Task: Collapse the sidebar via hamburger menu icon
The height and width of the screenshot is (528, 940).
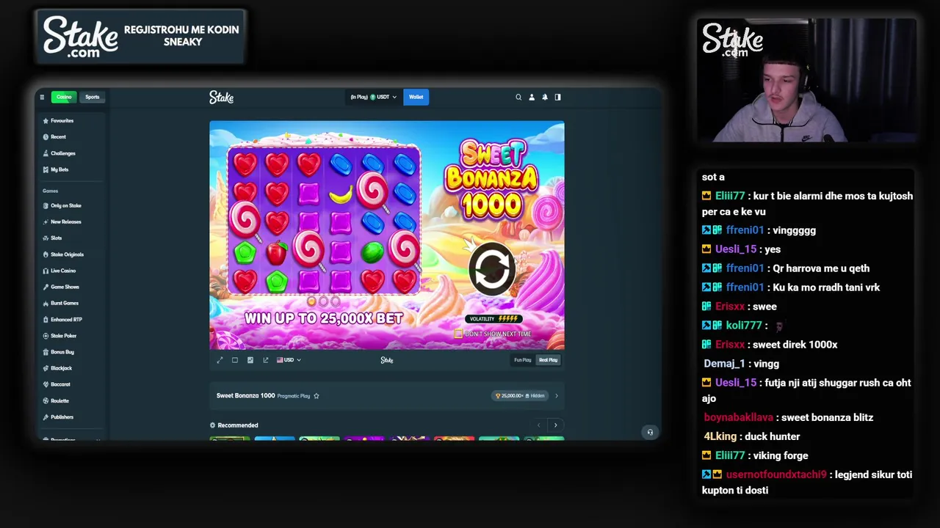Action: [42, 97]
